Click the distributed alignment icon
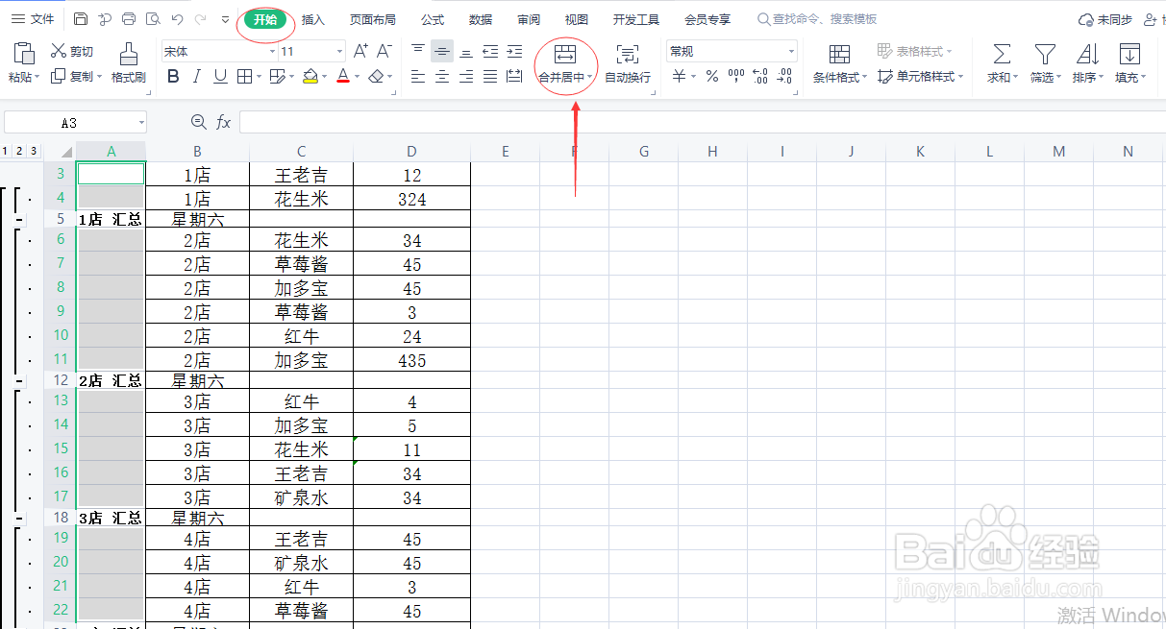Screen dimensions: 1166x629 click(514, 76)
